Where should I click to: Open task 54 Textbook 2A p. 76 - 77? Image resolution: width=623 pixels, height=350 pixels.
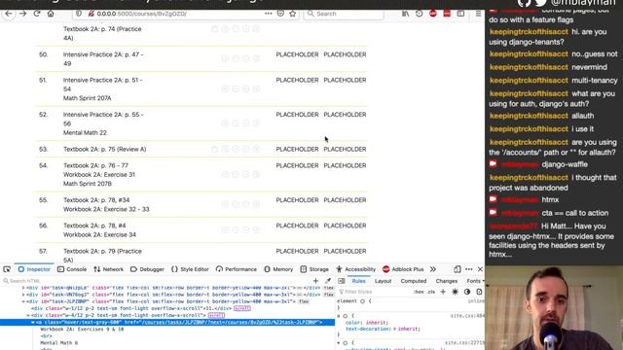click(x=99, y=175)
